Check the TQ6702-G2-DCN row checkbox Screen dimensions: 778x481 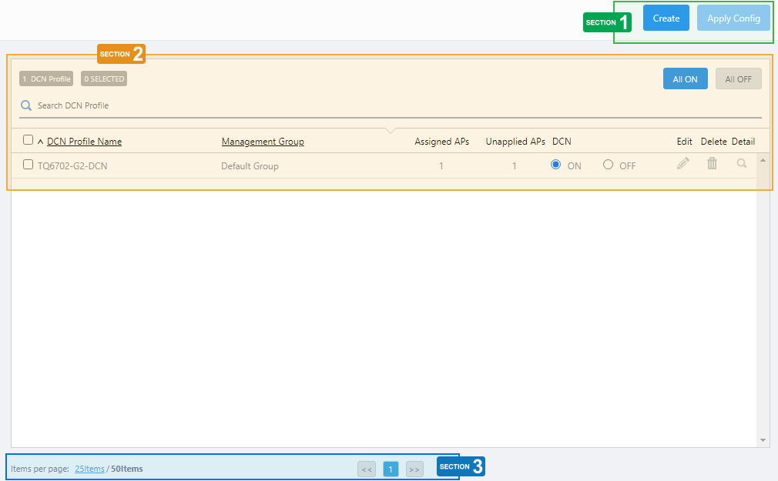click(x=29, y=165)
